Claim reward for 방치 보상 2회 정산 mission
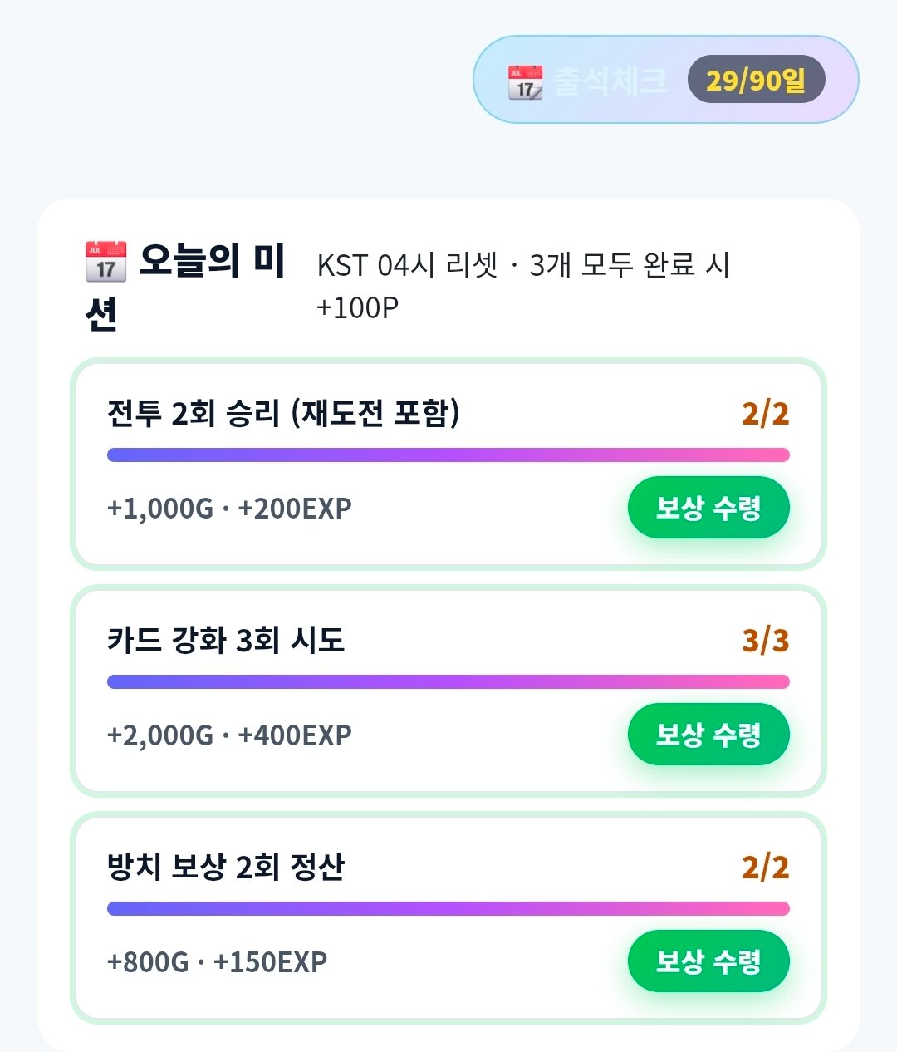This screenshot has width=897, height=1052. 708,961
